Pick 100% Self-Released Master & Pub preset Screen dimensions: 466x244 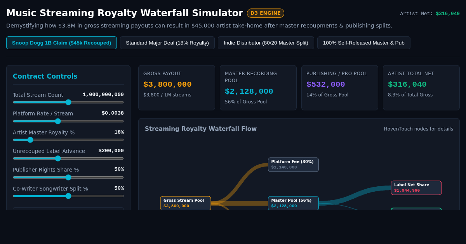(364, 43)
